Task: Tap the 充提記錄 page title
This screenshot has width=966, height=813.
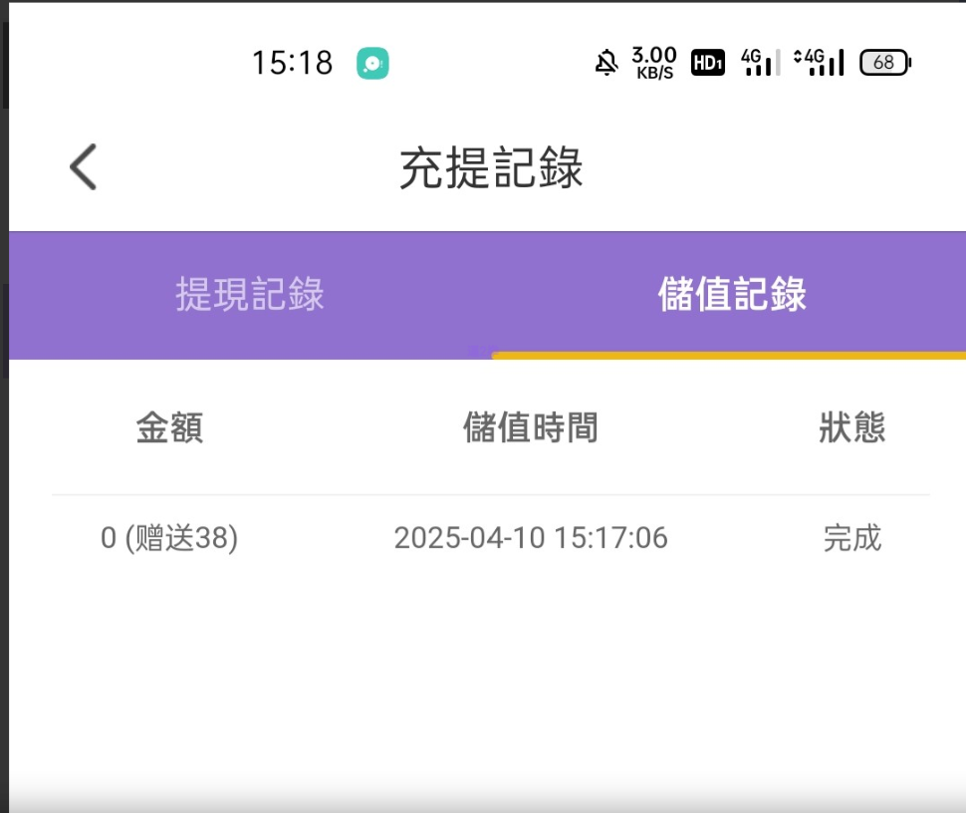Action: point(491,167)
